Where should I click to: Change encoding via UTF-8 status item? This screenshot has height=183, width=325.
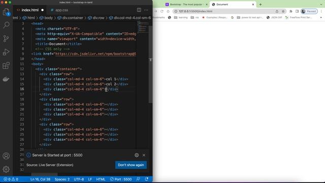[x=79, y=179]
